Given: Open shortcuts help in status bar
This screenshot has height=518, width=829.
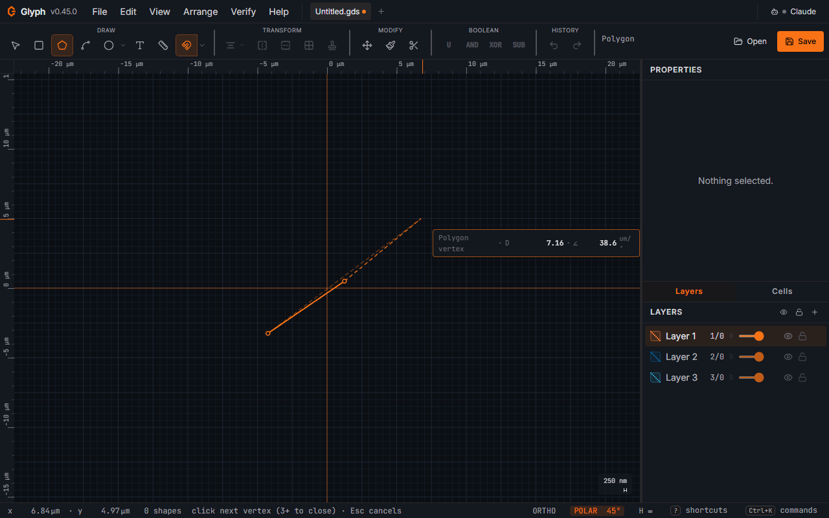Looking at the screenshot, I should pyautogui.click(x=699, y=511).
